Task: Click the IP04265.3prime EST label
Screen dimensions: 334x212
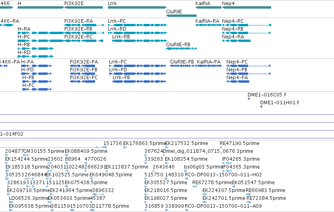Action: pyautogui.click(x=241, y=159)
